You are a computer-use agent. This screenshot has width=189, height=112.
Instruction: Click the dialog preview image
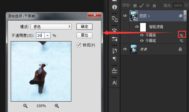[x=41, y=71]
